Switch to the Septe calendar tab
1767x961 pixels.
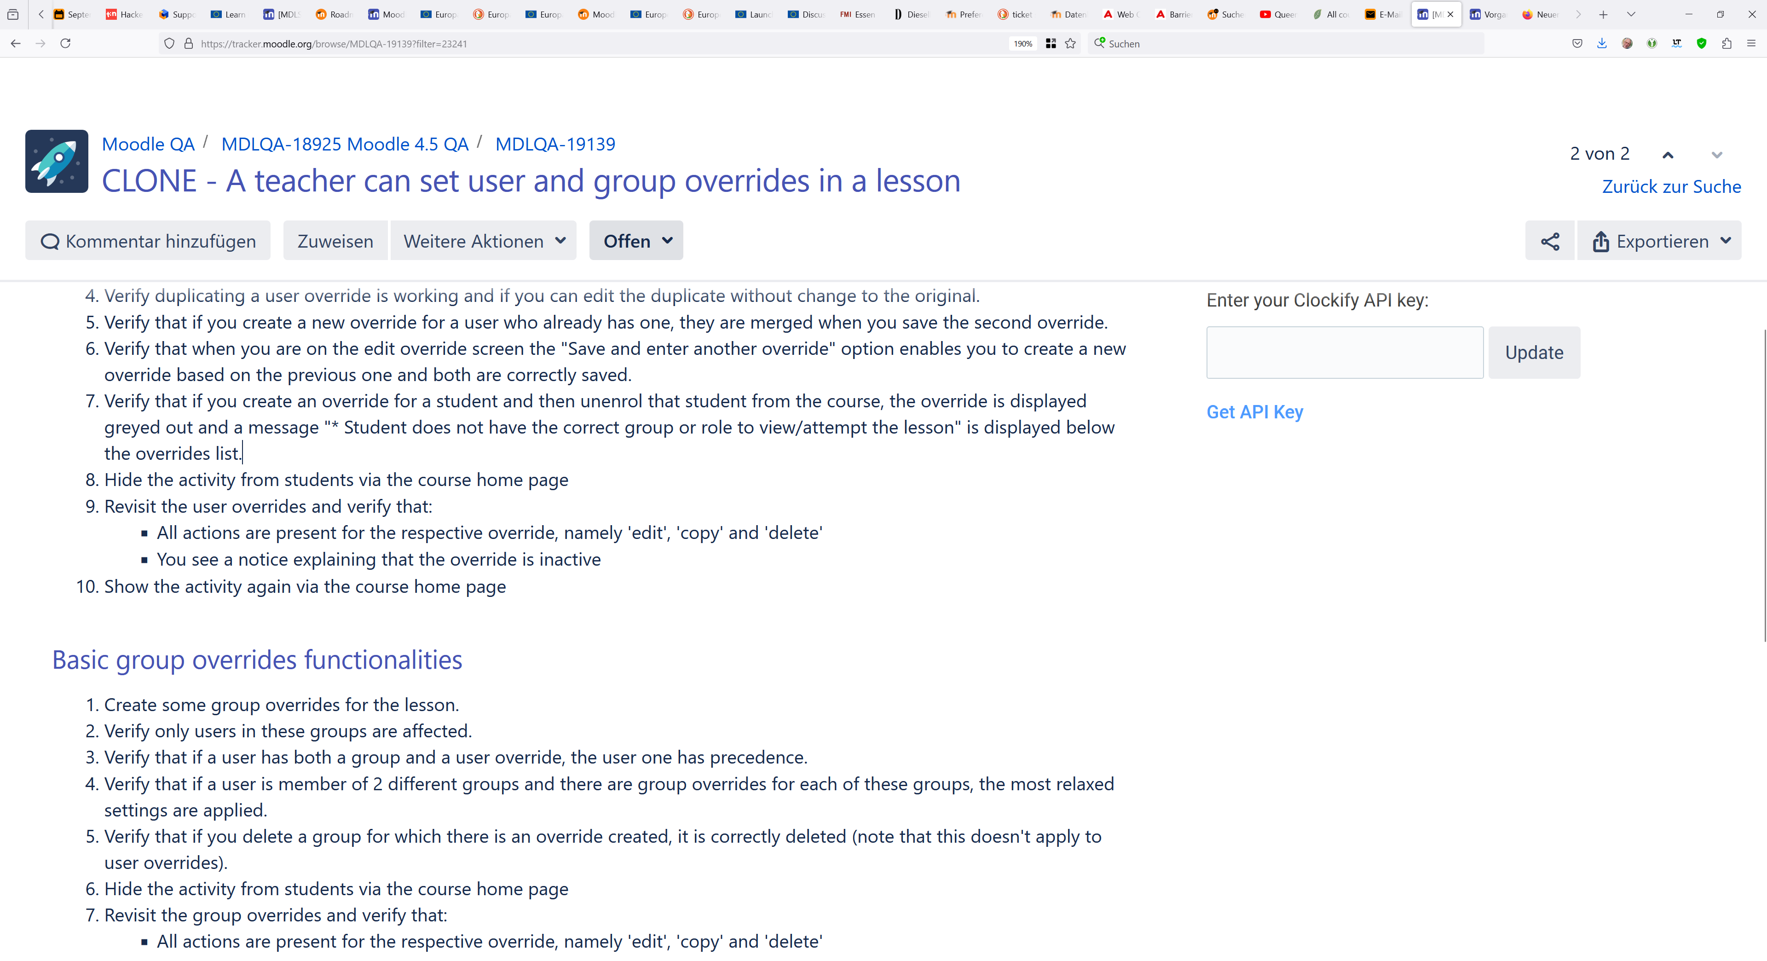[72, 14]
